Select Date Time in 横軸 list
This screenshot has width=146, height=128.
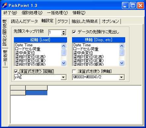[x=82, y=45]
